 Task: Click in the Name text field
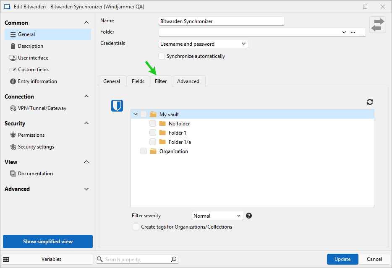pos(221,21)
